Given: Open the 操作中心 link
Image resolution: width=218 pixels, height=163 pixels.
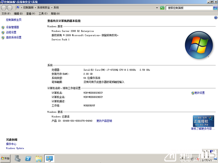Looking at the screenshot, I should 11,144.
